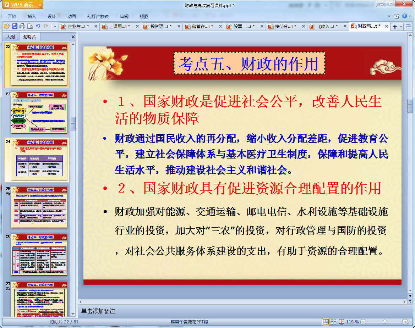Expand the WPS 演示 dropdown arrow

click(40, 5)
